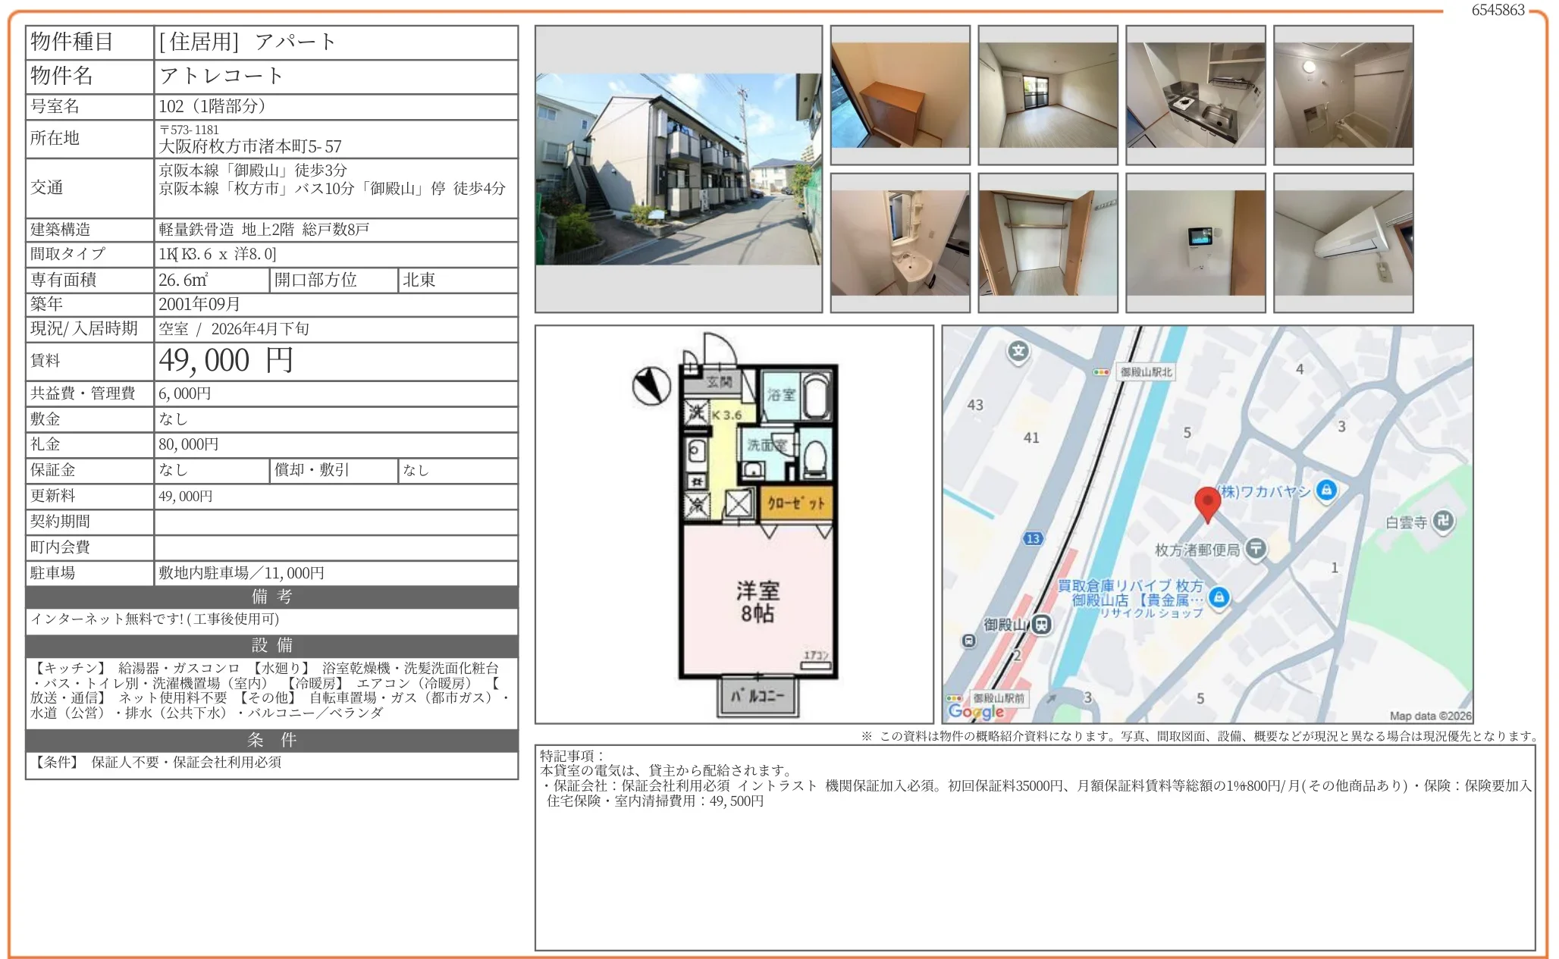This screenshot has width=1559, height=959.
Task: Click the school icon on map
Action: click(1018, 351)
